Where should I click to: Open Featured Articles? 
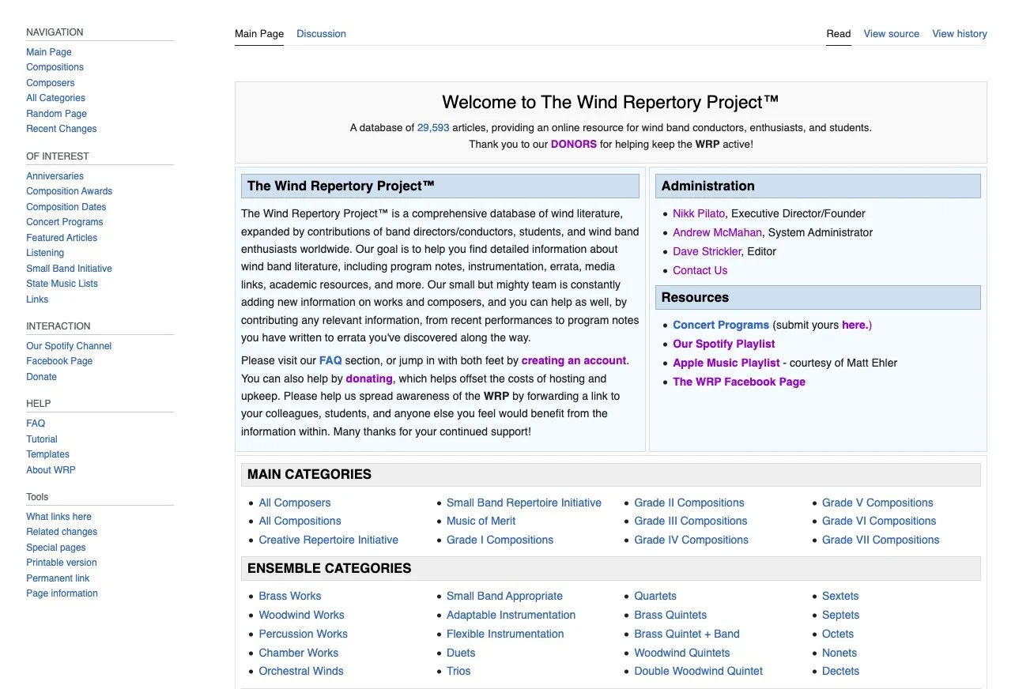(x=62, y=238)
